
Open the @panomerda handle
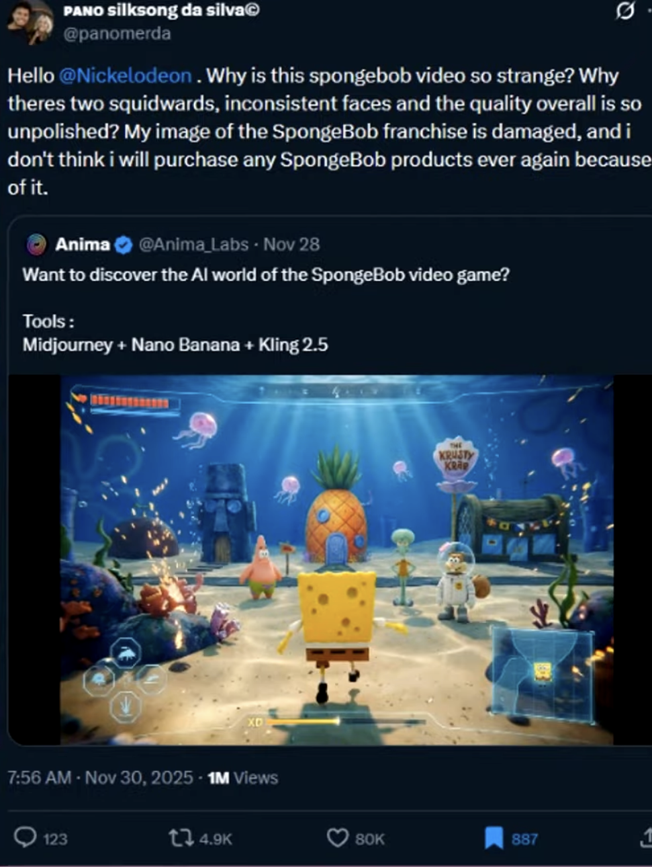117,34
